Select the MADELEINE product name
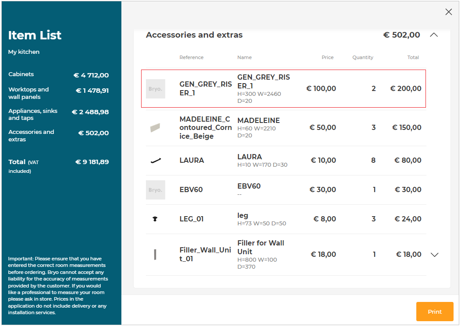The height and width of the screenshot is (326, 461). (x=259, y=120)
